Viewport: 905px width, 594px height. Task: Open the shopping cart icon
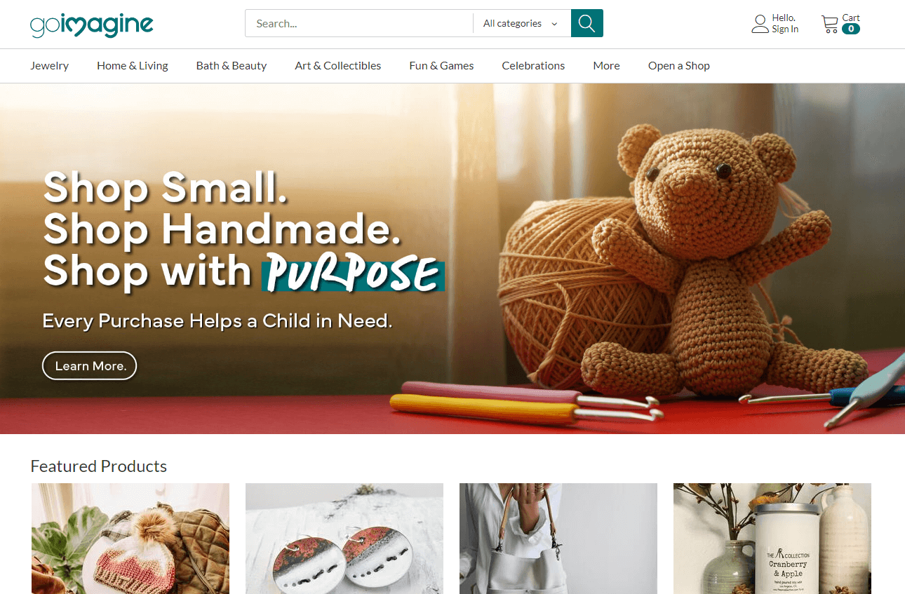(x=830, y=24)
